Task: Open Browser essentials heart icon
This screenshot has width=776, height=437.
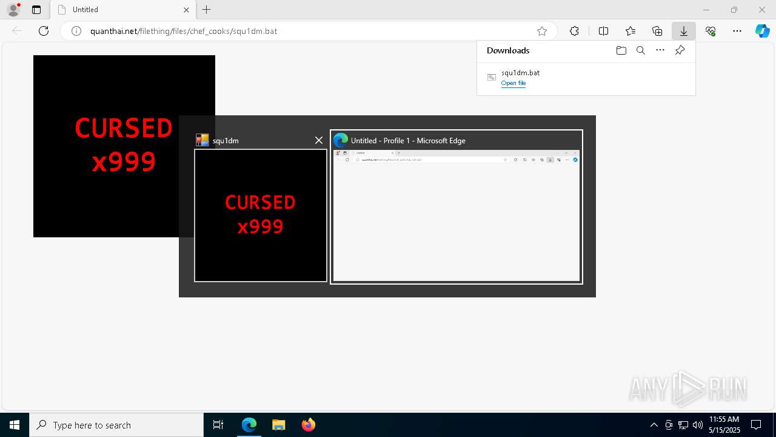Action: (x=711, y=31)
